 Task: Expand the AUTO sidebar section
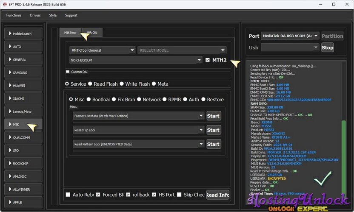click(x=23, y=47)
